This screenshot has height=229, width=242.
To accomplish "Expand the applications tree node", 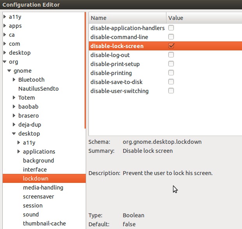I will pyautogui.click(x=19, y=152).
